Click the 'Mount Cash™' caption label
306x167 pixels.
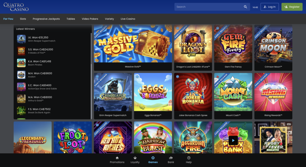pos(233,115)
